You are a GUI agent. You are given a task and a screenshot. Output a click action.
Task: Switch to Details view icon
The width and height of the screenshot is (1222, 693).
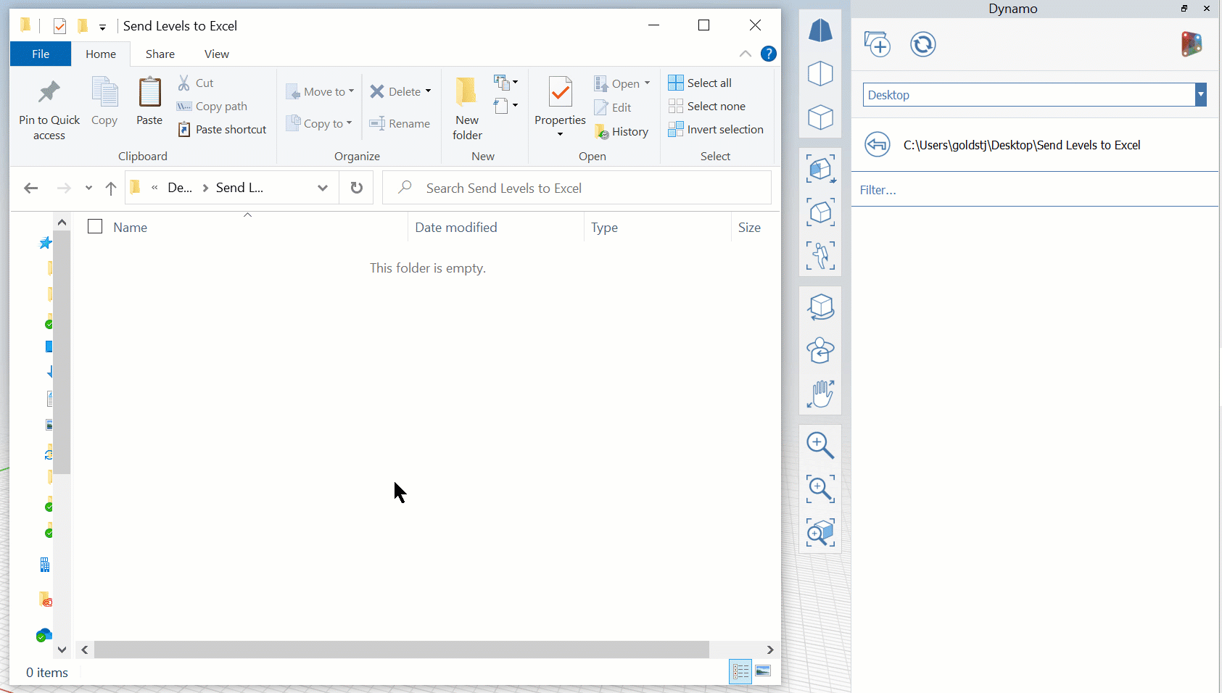740,671
